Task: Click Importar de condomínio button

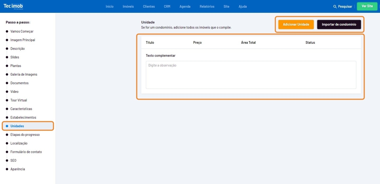Action: coord(339,24)
